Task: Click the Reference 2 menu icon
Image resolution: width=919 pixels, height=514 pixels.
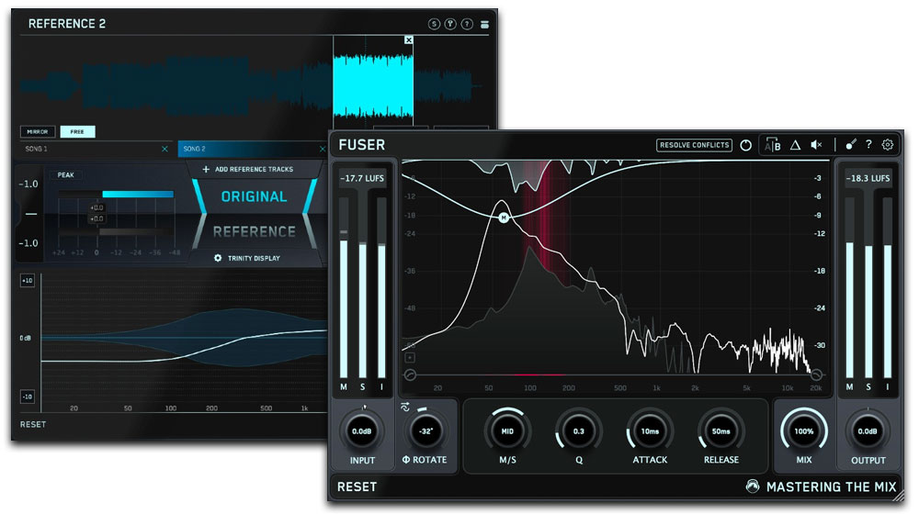Action: (484, 24)
